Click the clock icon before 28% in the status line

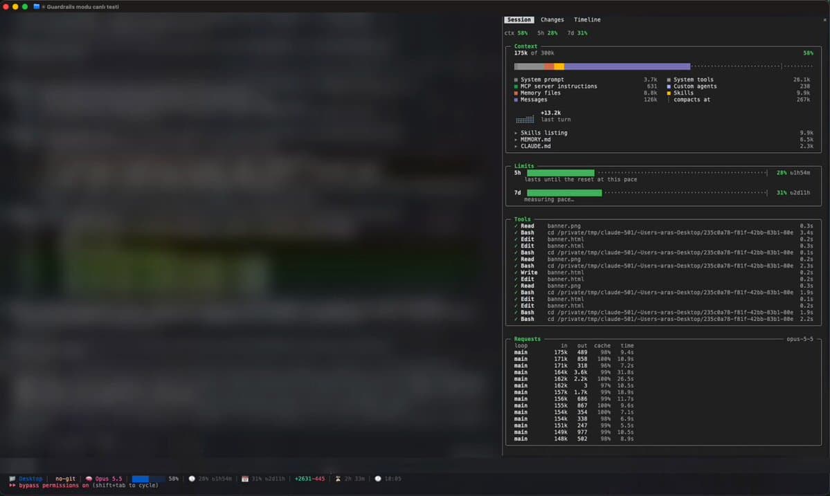tap(192, 479)
